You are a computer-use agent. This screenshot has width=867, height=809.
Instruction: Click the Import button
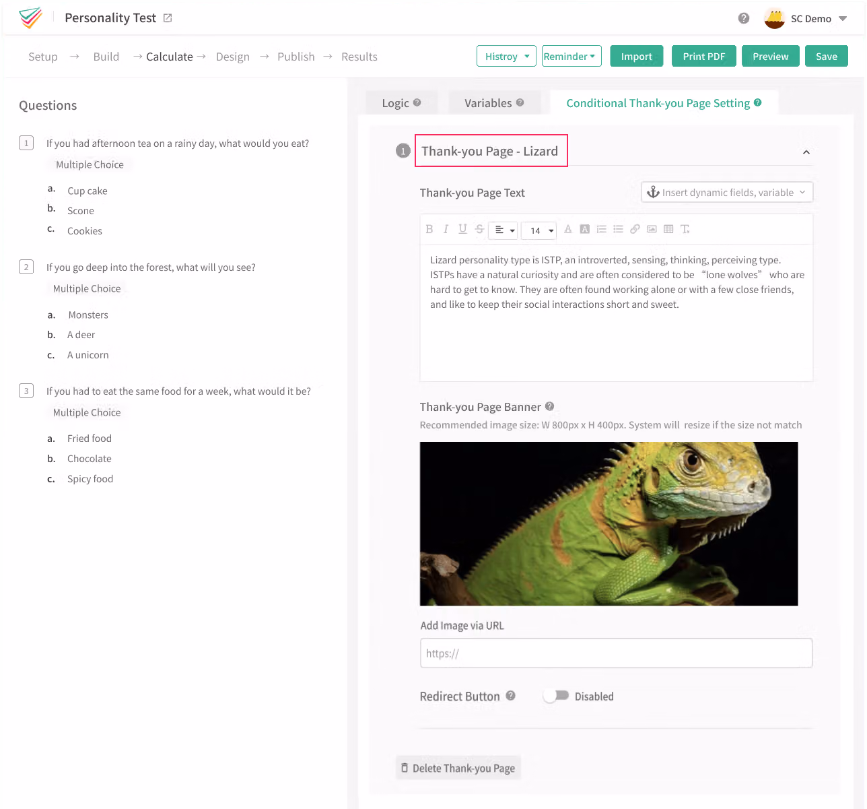coord(637,57)
